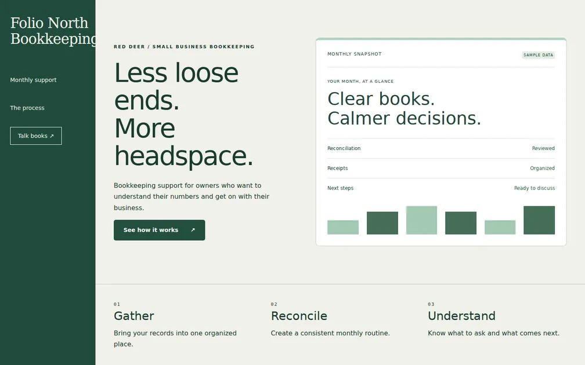Click the SAMPLE DATA badge
This screenshot has width=585, height=365.
click(538, 55)
